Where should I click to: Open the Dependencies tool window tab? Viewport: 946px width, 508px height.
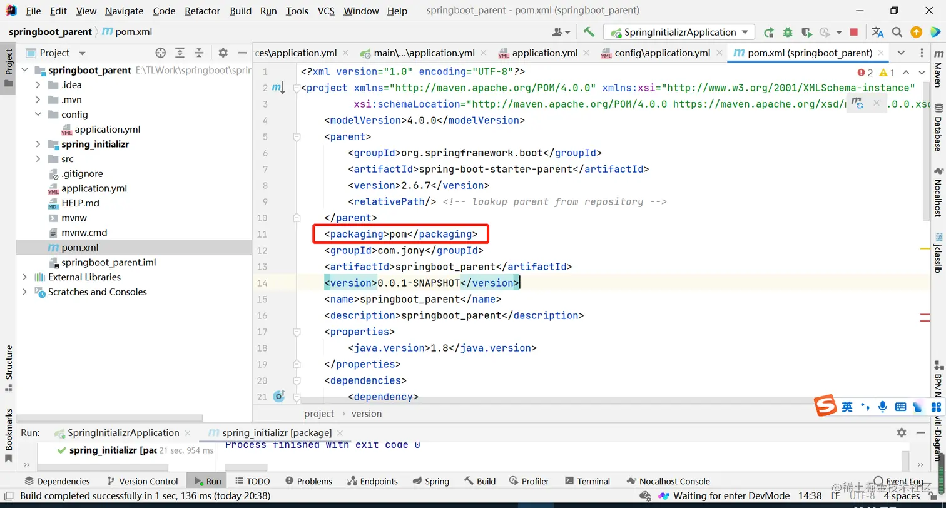[57, 481]
